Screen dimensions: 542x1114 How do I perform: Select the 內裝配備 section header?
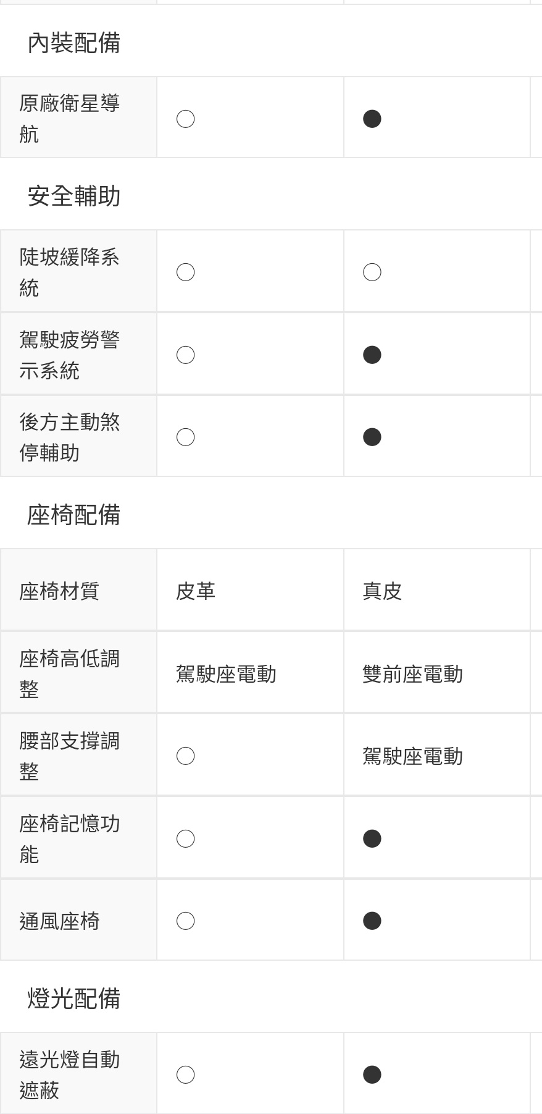coord(73,43)
